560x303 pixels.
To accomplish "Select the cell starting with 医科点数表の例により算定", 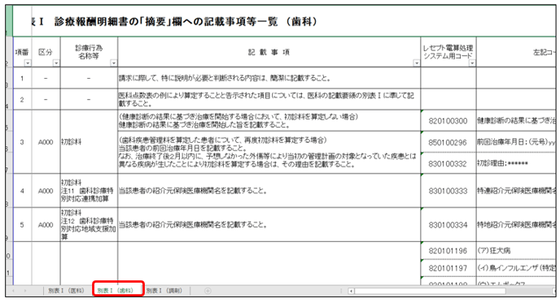I will click(269, 99).
